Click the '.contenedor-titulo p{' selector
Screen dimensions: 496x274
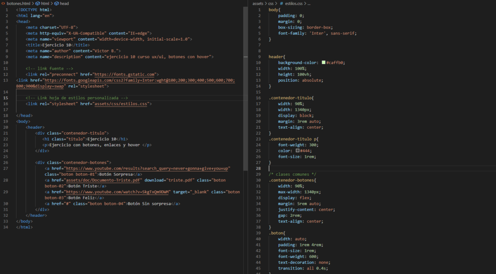tap(294, 139)
